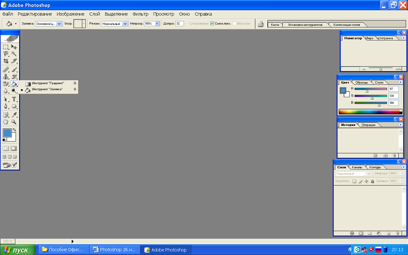Select the Healing Brush tool
The height and width of the screenshot is (255, 408).
(6, 70)
